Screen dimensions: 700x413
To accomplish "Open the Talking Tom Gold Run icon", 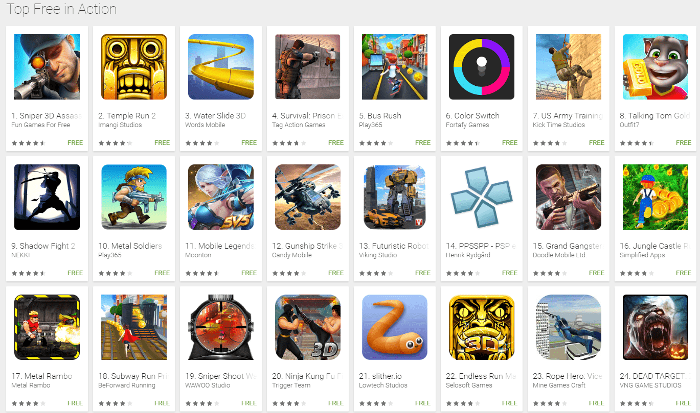I will 656,67.
